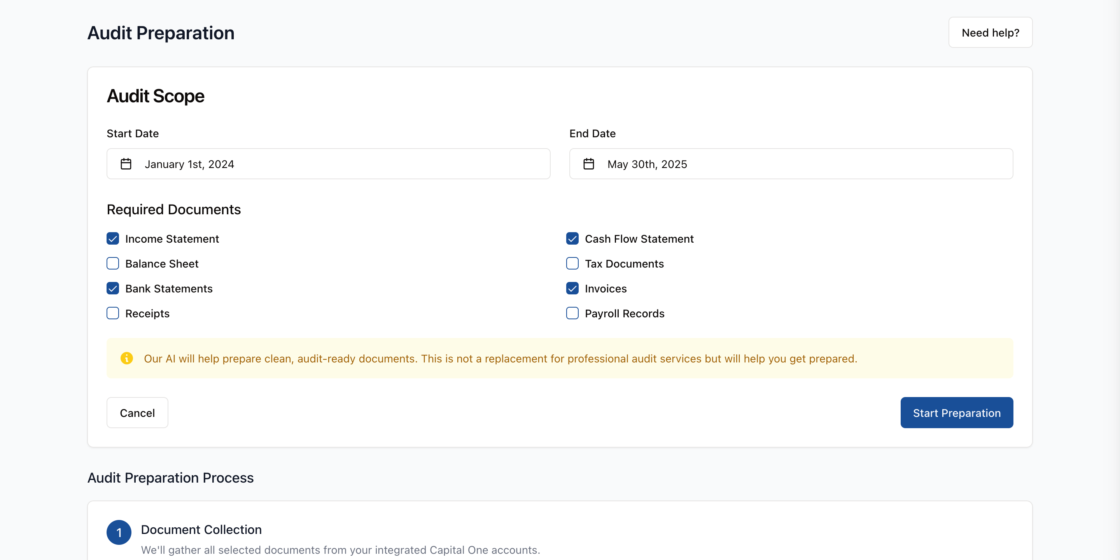The width and height of the screenshot is (1120, 560).
Task: Enable the Balance Sheet checkbox
Action: [113, 264]
